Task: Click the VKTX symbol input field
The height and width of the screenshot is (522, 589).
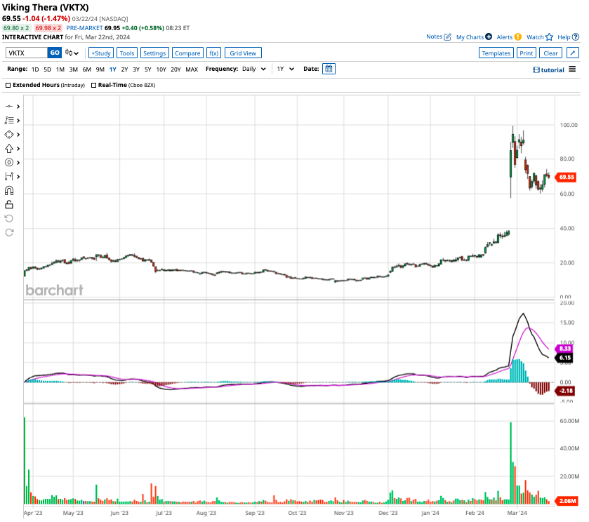Action: pyautogui.click(x=27, y=53)
